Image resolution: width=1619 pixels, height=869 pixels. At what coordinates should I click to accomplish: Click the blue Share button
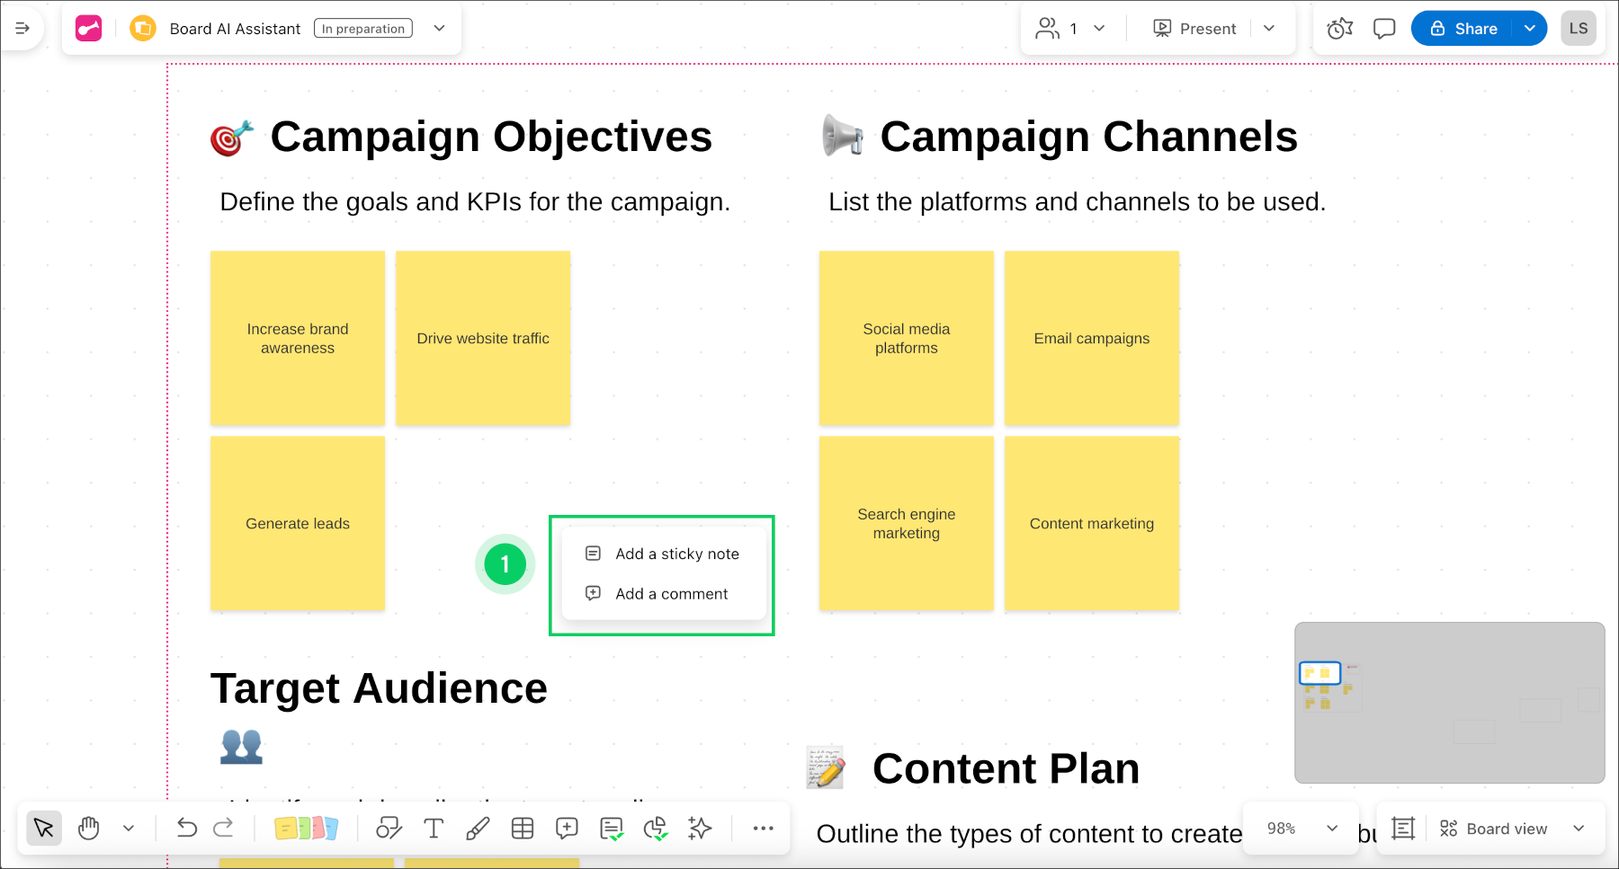click(x=1463, y=29)
